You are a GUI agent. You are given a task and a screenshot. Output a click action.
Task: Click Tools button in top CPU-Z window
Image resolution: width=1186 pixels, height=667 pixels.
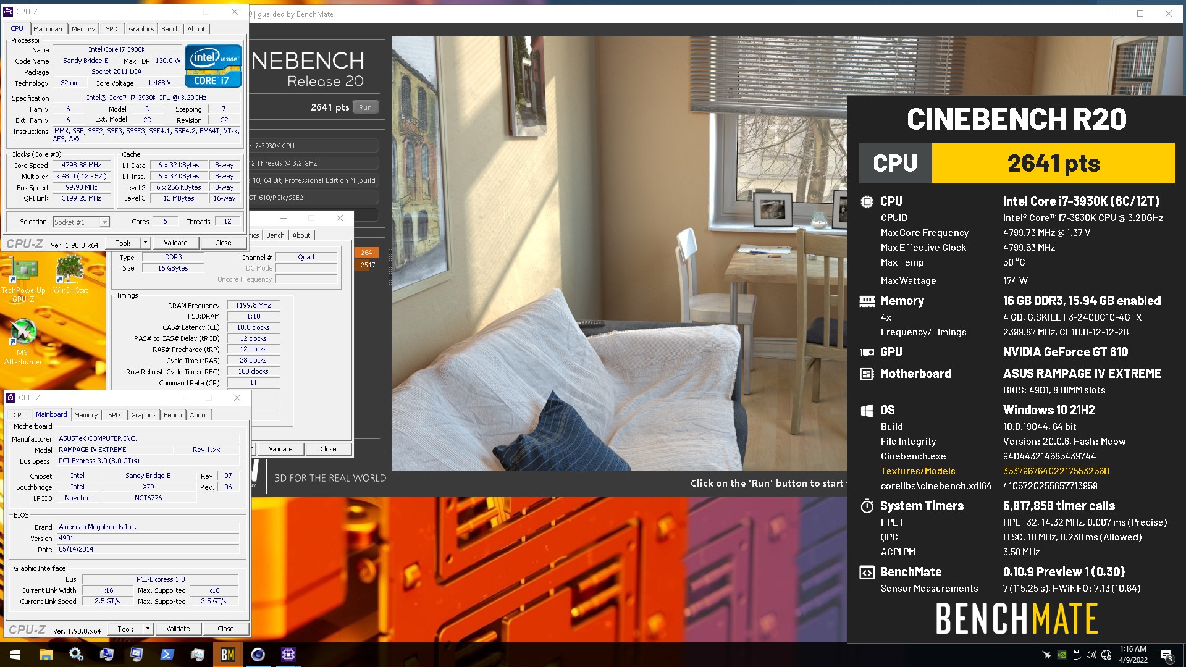click(x=123, y=243)
